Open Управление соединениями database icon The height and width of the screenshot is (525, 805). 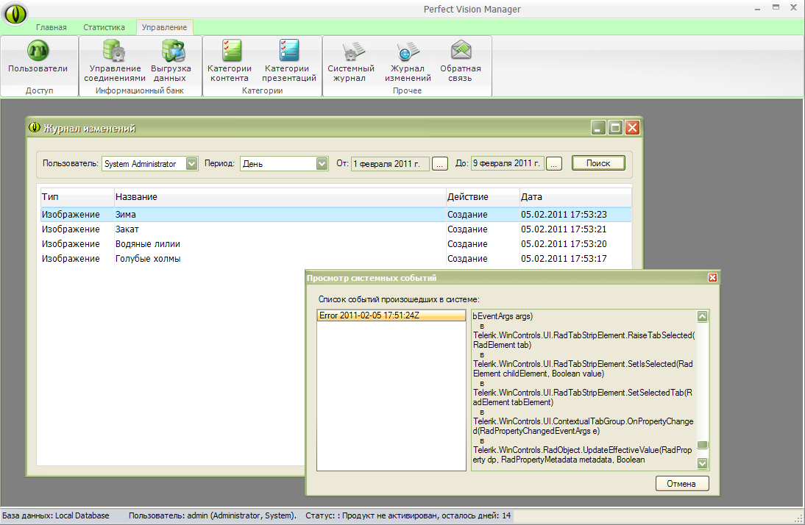(x=115, y=51)
